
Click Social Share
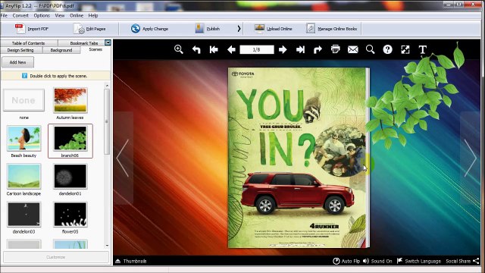(x=462, y=261)
